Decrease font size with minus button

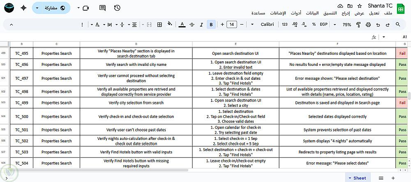(x=242, y=25)
